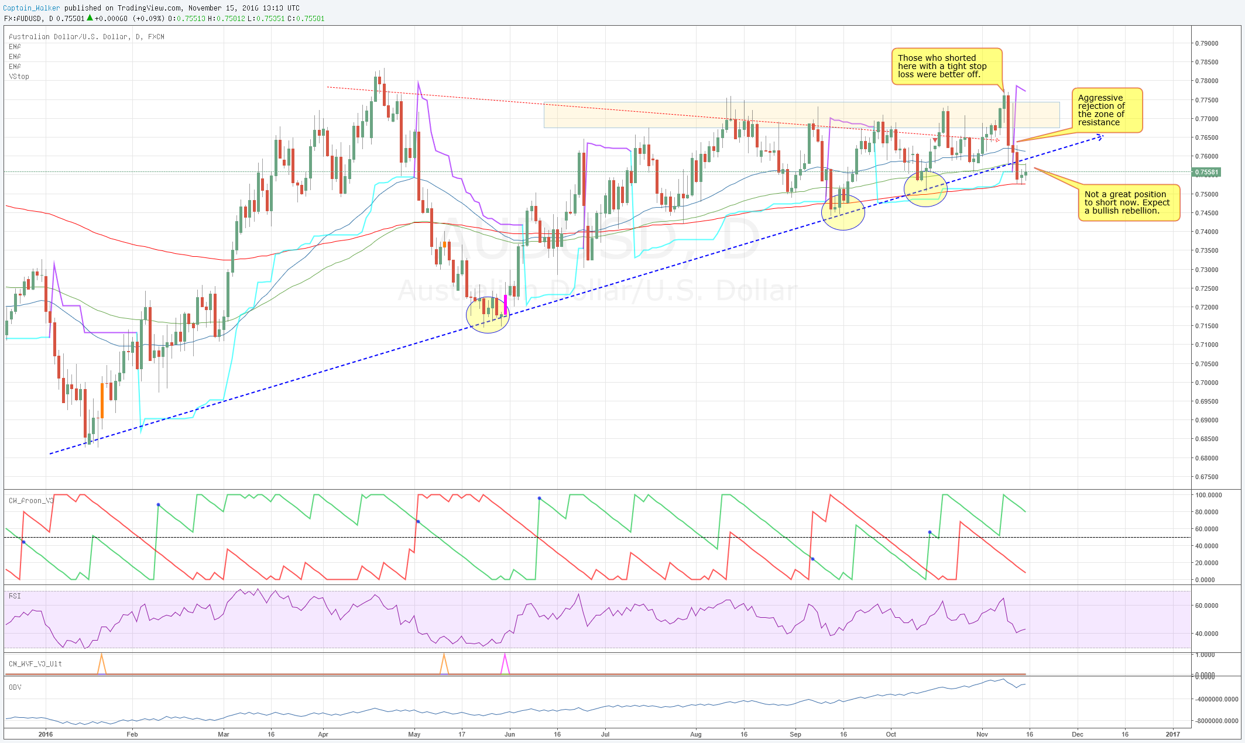The height and width of the screenshot is (743, 1245).
Task: Click the Feb label on time axis
Action: click(x=132, y=734)
